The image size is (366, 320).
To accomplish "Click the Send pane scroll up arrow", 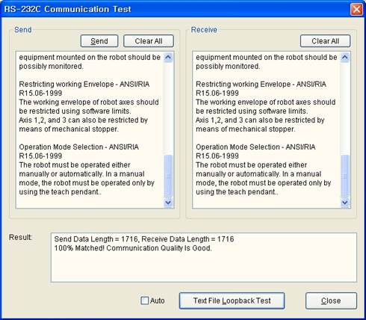I will [x=168, y=58].
